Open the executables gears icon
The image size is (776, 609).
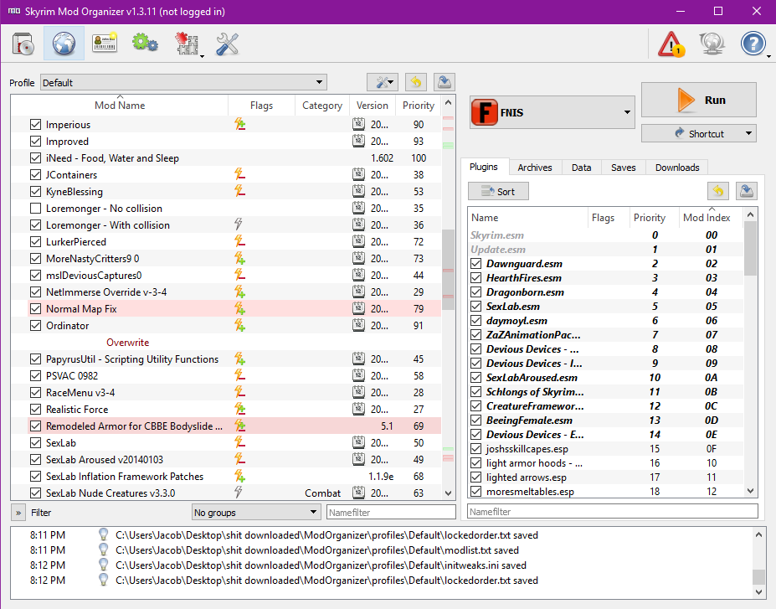click(145, 44)
